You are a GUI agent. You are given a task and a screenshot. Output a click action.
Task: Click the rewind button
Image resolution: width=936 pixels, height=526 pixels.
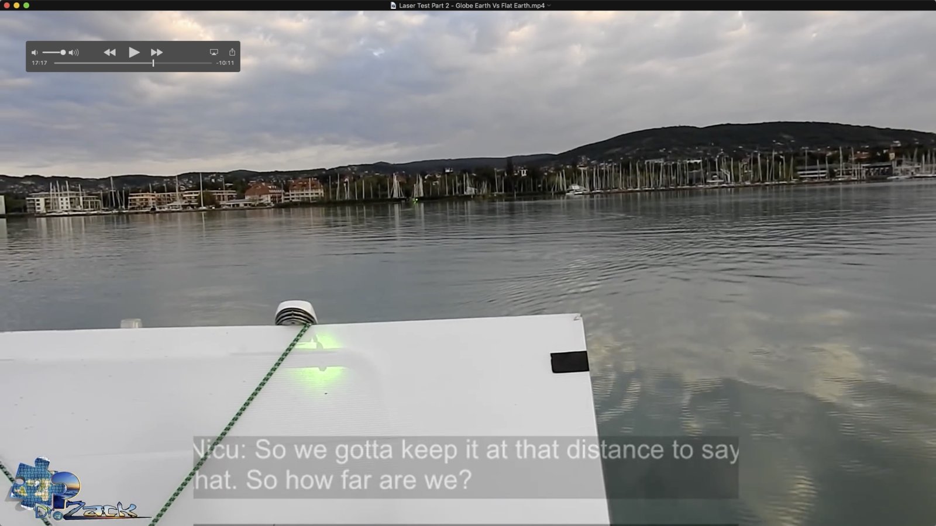[109, 53]
